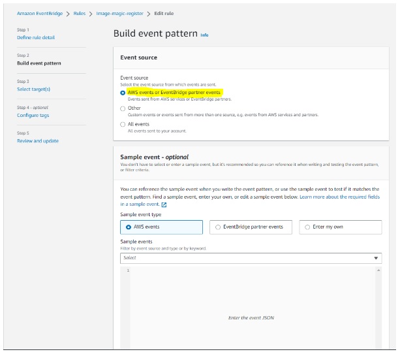
Task: Click the breadcrumb chevron after Amazon EventBridge
Action: click(x=68, y=14)
